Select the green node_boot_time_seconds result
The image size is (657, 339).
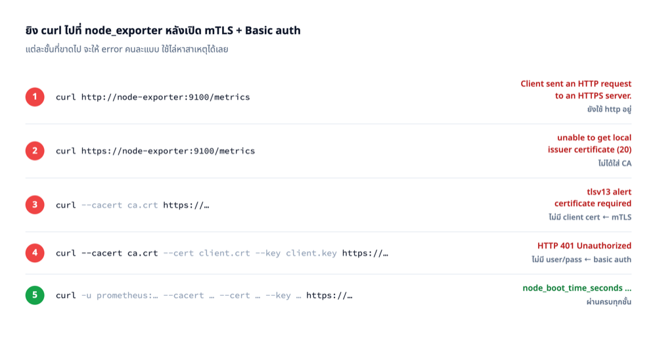click(x=577, y=288)
